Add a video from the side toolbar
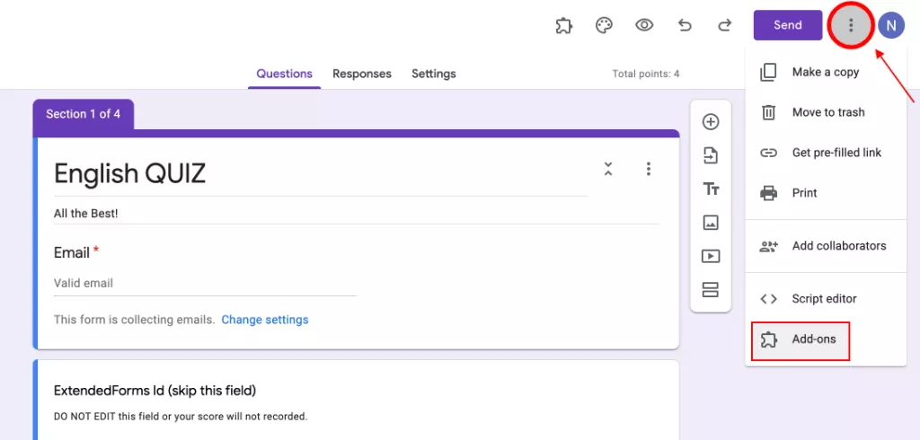The width and height of the screenshot is (920, 440). coord(711,256)
